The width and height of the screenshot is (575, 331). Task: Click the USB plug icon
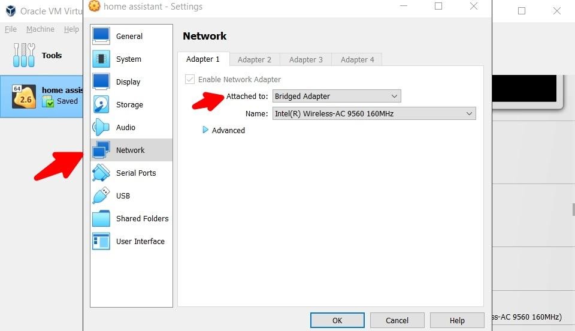[101, 195]
